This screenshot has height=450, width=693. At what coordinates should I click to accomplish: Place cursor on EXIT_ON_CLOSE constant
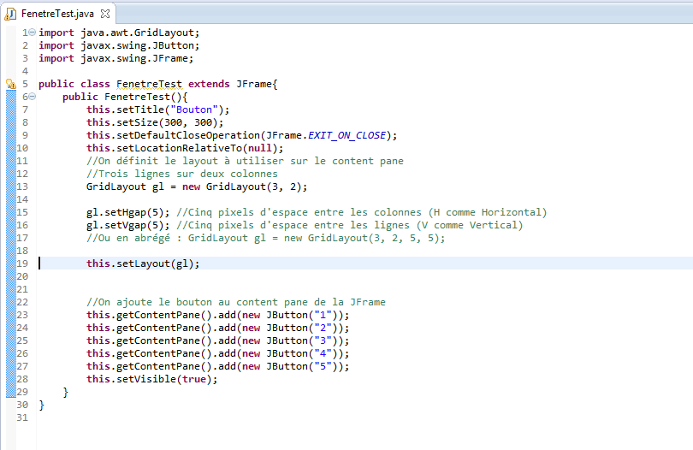tap(354, 135)
